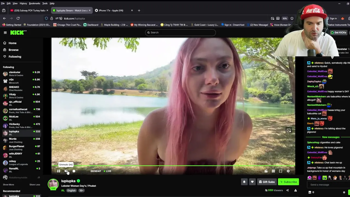Pause the live stream playback
This screenshot has width=350, height=197.
click(59, 171)
